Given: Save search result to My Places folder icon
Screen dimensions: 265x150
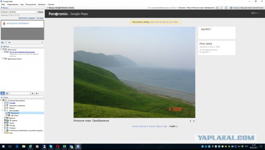Looking at the screenshot, I should 2,43.
